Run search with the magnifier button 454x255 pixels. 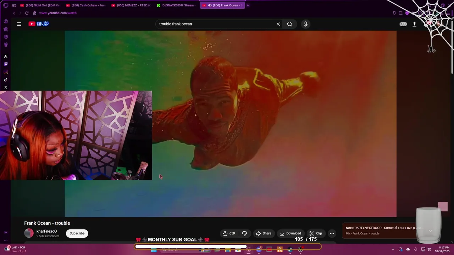click(x=290, y=24)
